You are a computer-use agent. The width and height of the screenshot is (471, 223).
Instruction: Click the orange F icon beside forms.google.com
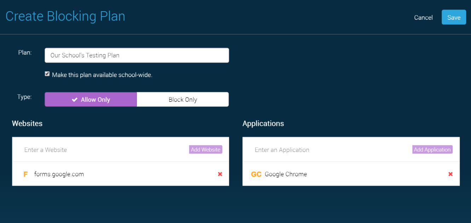tap(25, 174)
